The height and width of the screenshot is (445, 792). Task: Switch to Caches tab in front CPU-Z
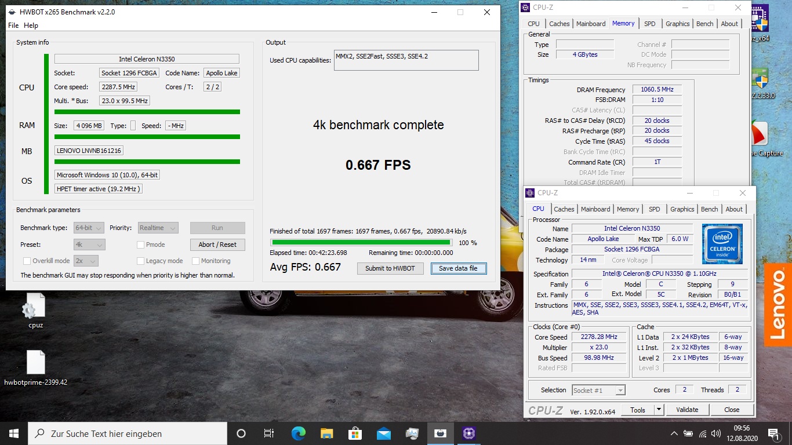(564, 209)
